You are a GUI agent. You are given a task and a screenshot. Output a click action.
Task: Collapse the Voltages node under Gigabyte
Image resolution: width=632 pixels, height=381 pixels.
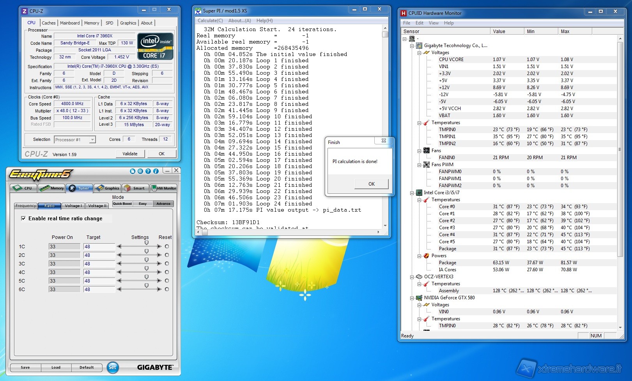pyautogui.click(x=419, y=53)
